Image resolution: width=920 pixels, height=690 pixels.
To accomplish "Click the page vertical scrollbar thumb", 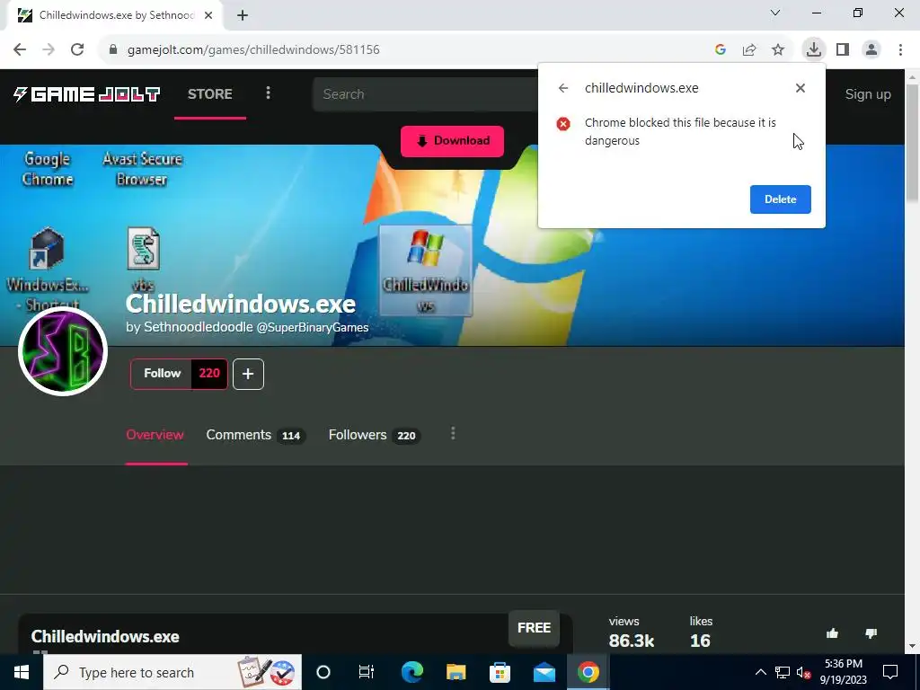I will 913,143.
